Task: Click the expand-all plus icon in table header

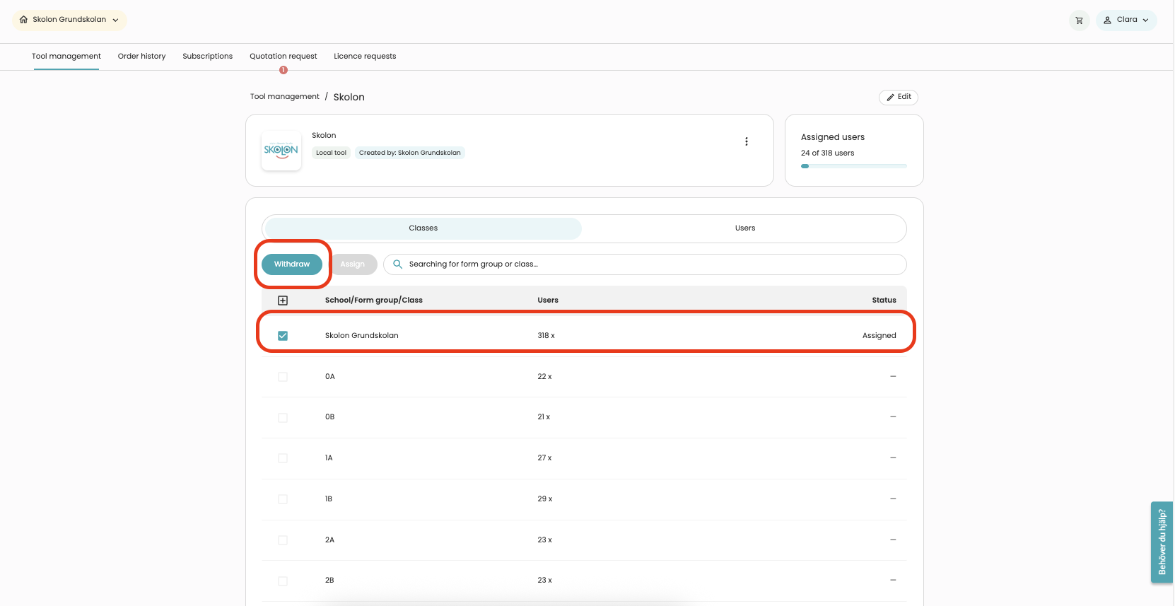Action: 283,301
